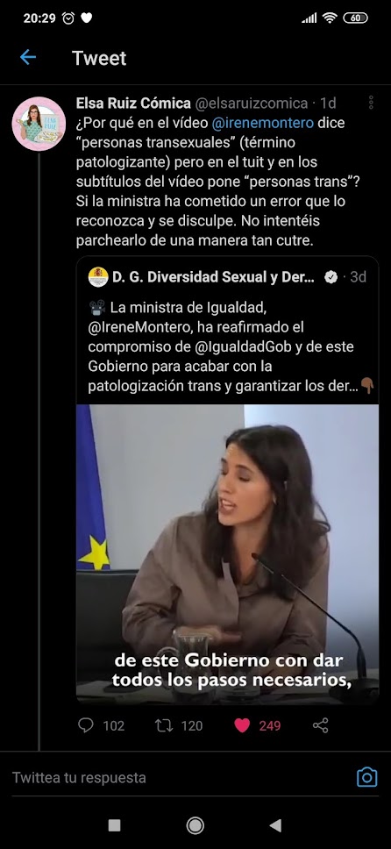This screenshot has height=849, width=391.
Task: Retweet using the arrows icon
Action: pyautogui.click(x=164, y=725)
